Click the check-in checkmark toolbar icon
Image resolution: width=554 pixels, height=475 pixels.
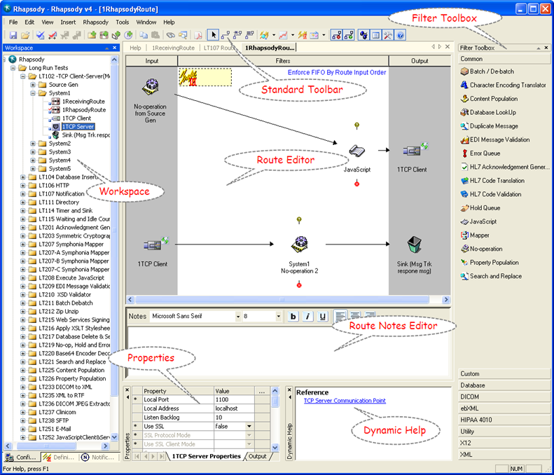[x=41, y=35]
